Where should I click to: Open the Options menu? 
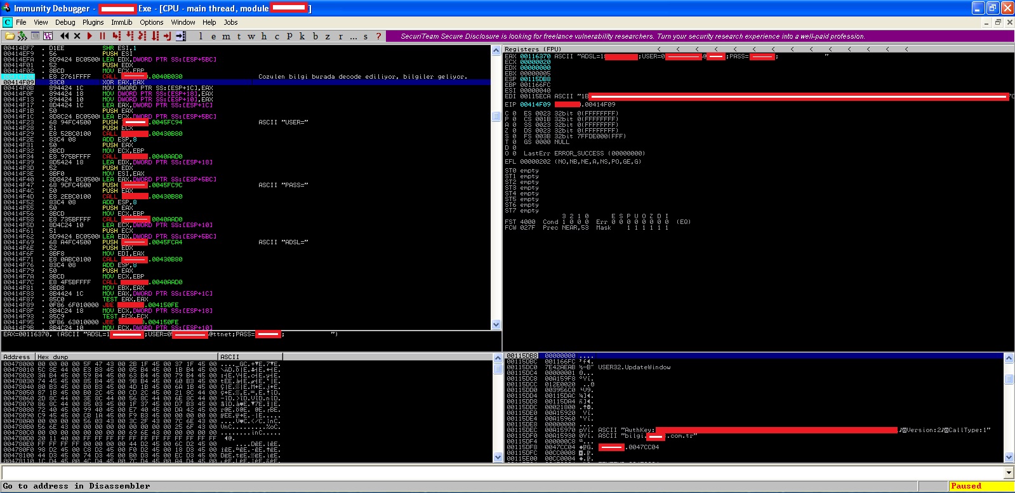click(152, 22)
